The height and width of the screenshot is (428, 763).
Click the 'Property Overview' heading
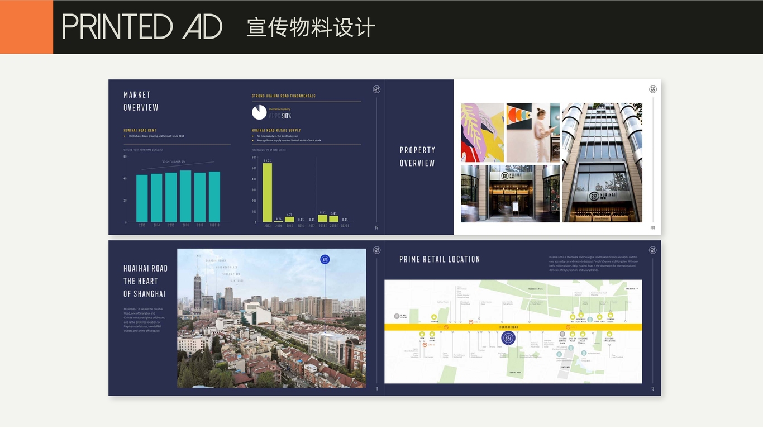coord(417,156)
